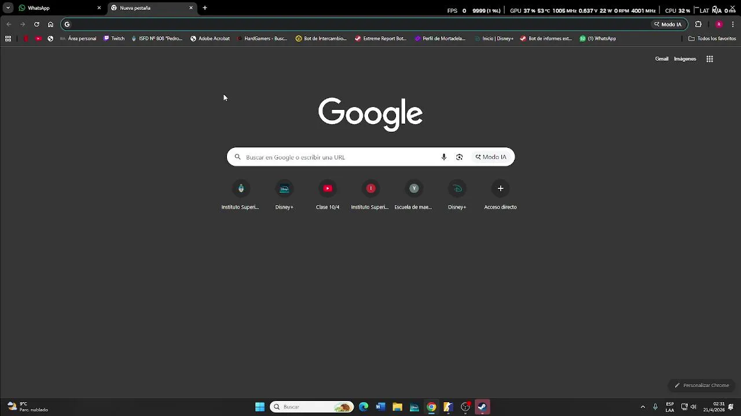Viewport: 741px width, 416px height.
Task: Open Personalizar Chrome
Action: coord(702,385)
